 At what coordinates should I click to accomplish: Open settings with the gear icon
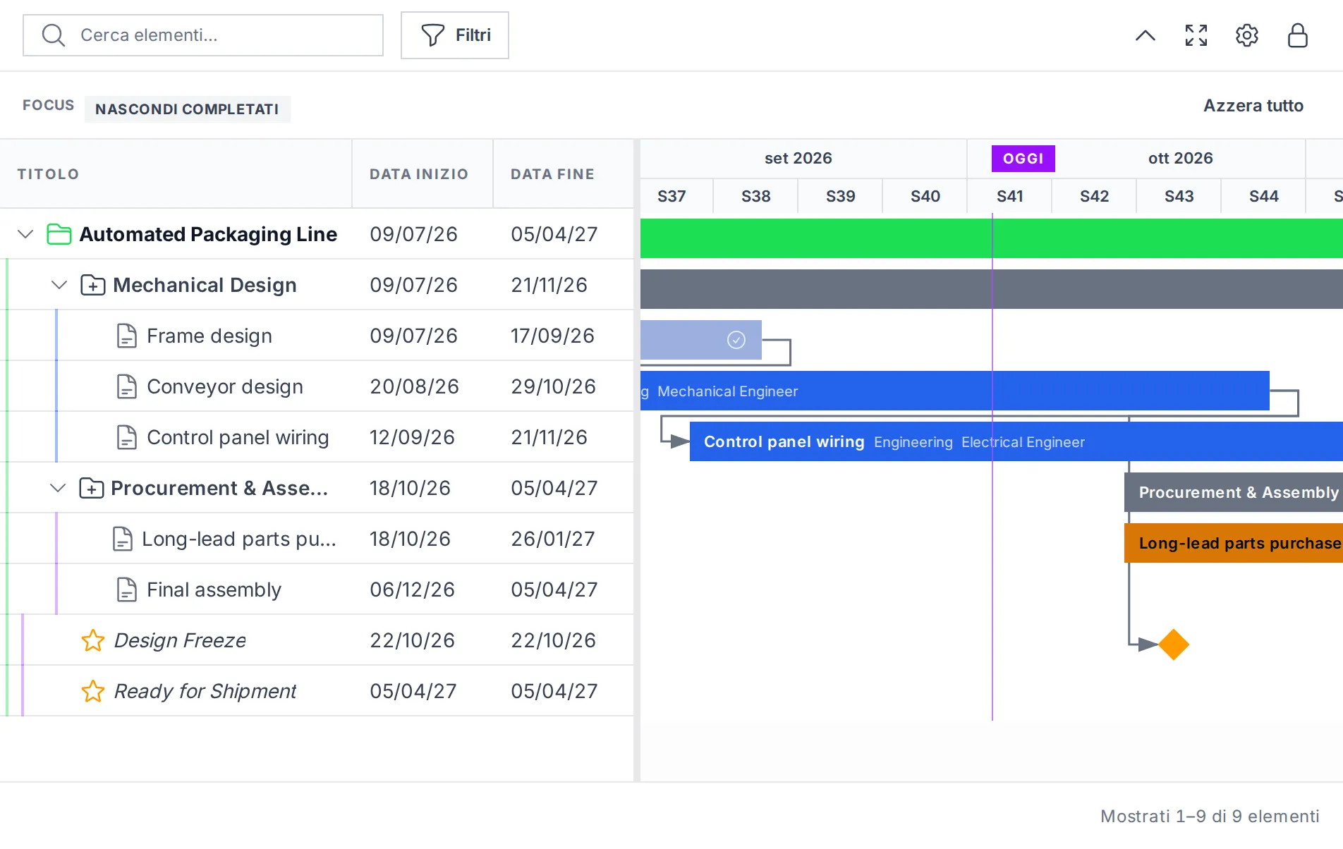click(1247, 35)
